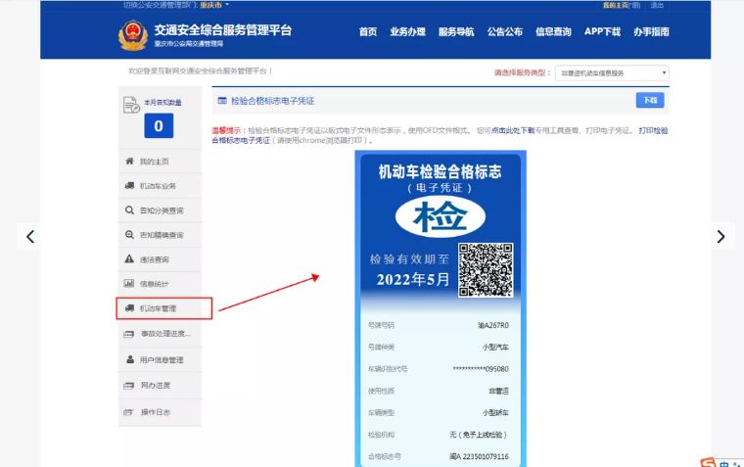Click 用户信息管理 person icon

click(130, 359)
